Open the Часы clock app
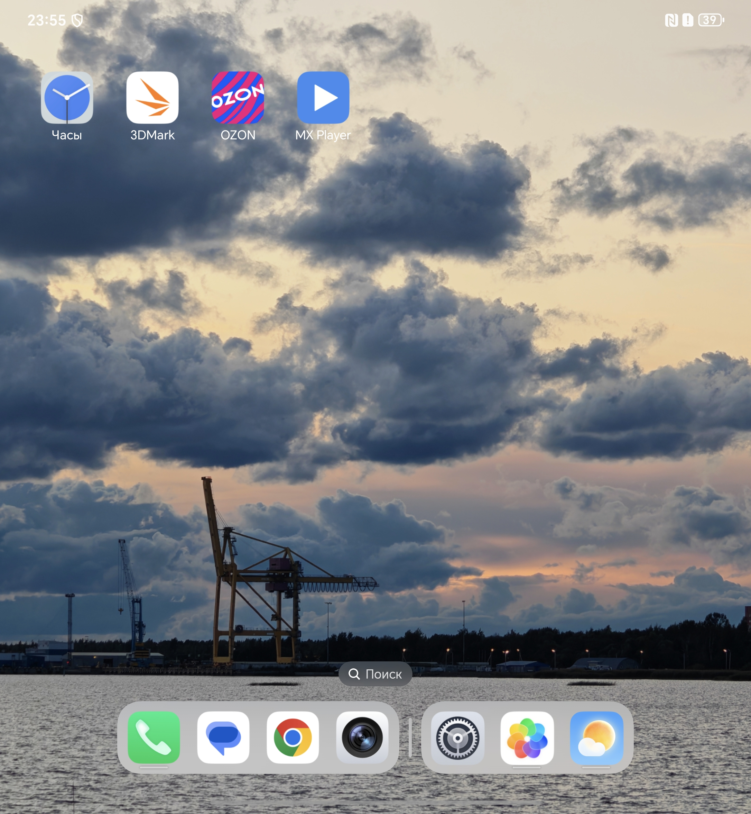This screenshot has width=751, height=814. pyautogui.click(x=67, y=98)
